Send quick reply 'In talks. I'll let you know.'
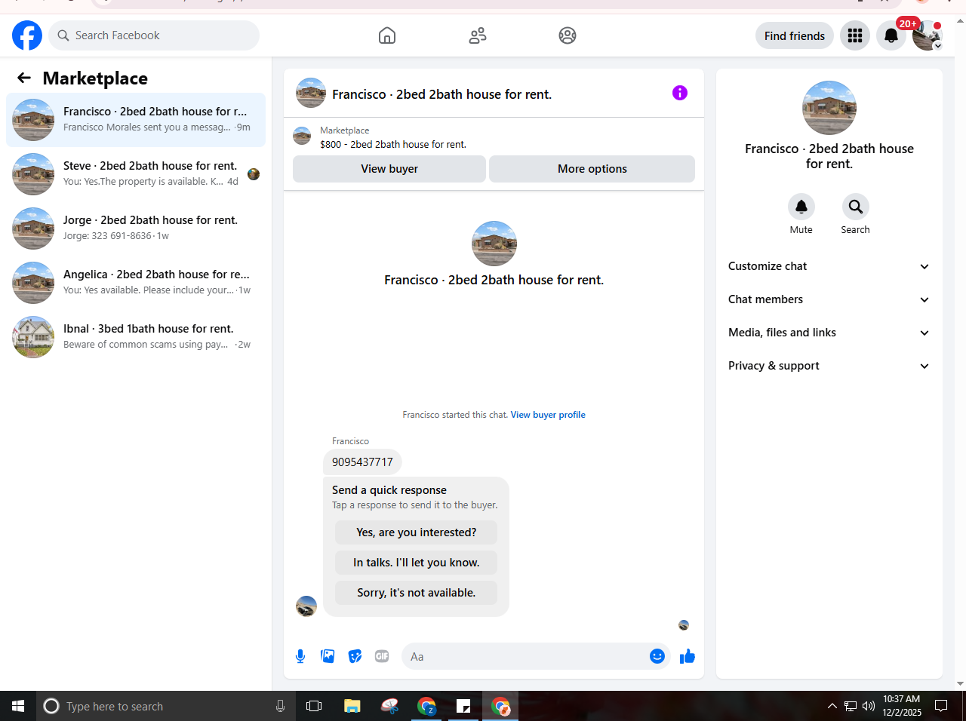Screen dimensions: 966x721 point(417,563)
